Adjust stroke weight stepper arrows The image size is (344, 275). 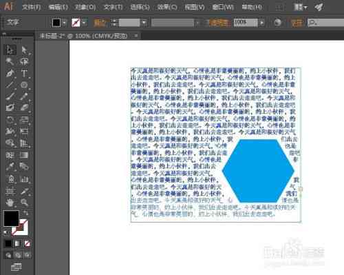(114, 23)
